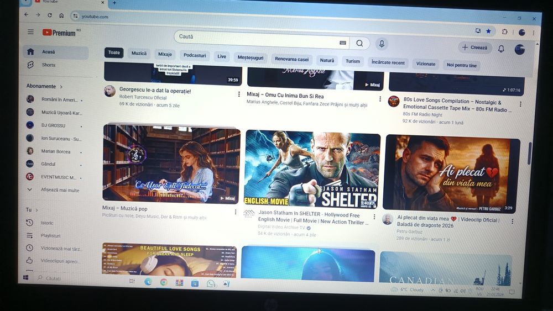Open options for Ai plecat din viața mea video
This screenshot has height=311, width=553.
coord(512,221)
